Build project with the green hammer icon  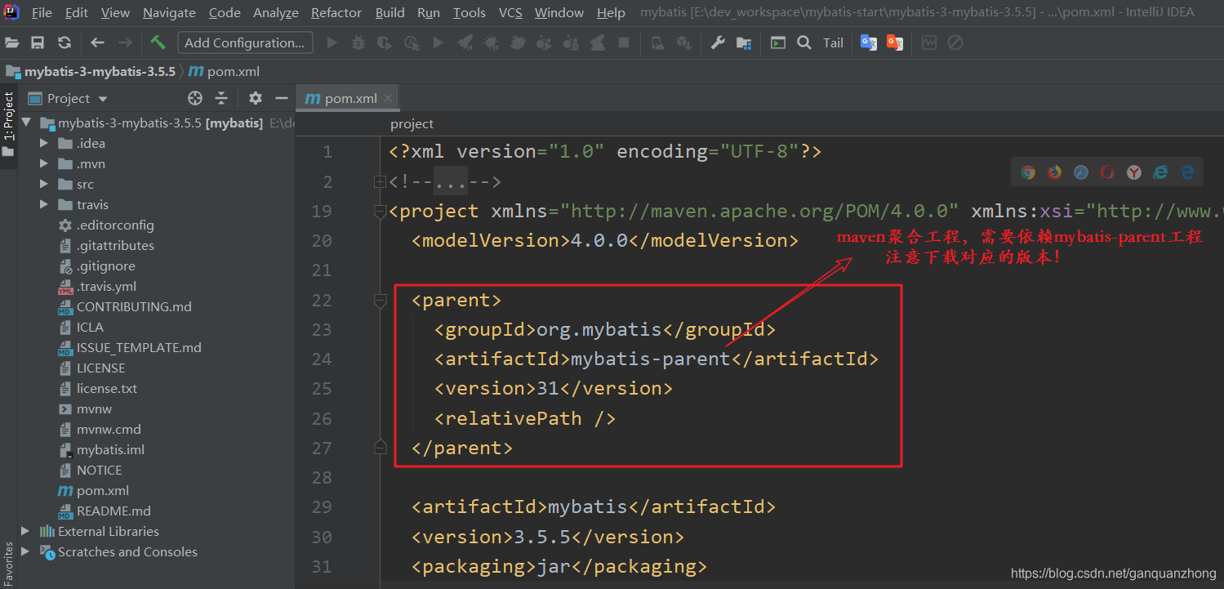coord(158,42)
